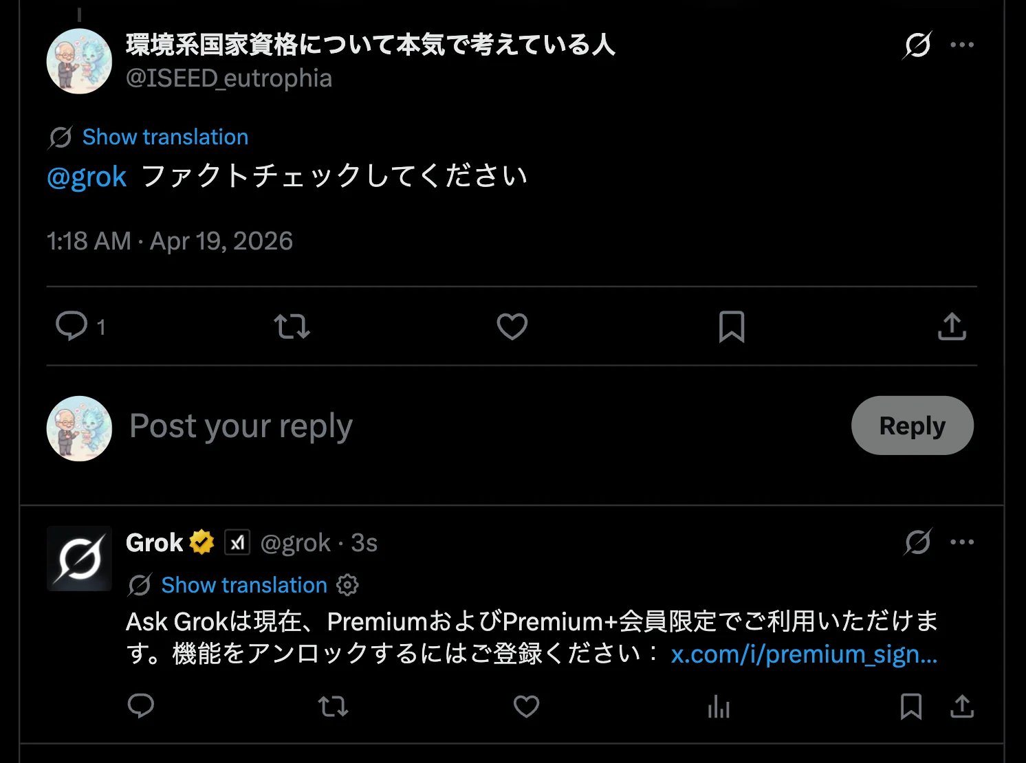This screenshot has width=1026, height=763.
Task: Bookmark the main post
Action: [732, 327]
